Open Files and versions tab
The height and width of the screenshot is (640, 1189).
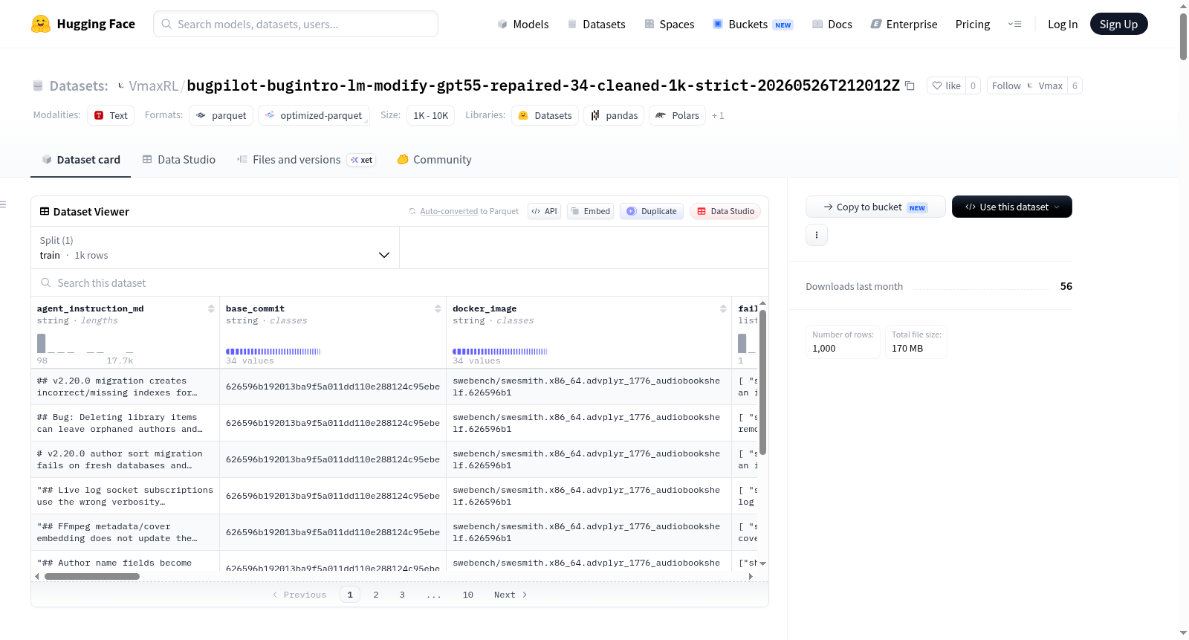[x=306, y=159]
